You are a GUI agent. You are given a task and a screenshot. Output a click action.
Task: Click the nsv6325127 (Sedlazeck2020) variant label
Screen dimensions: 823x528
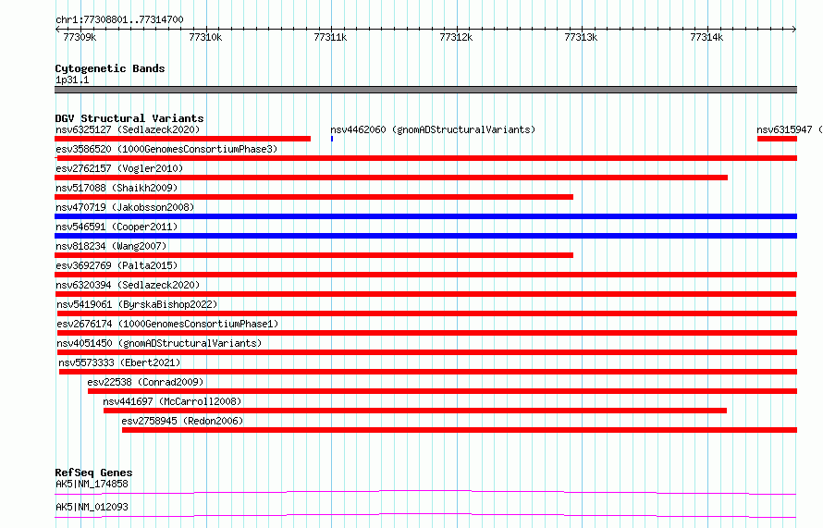pyautogui.click(x=128, y=129)
